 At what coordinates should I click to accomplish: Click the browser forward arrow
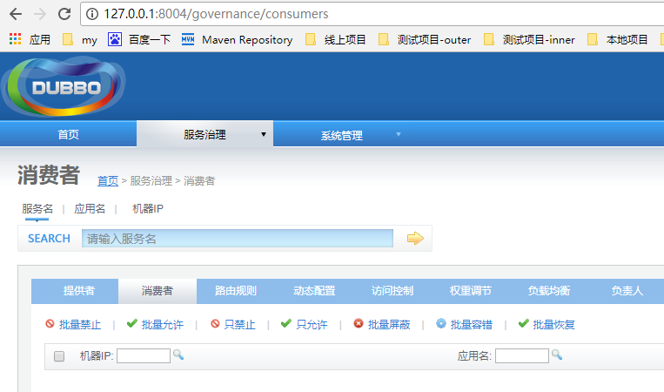[40, 14]
